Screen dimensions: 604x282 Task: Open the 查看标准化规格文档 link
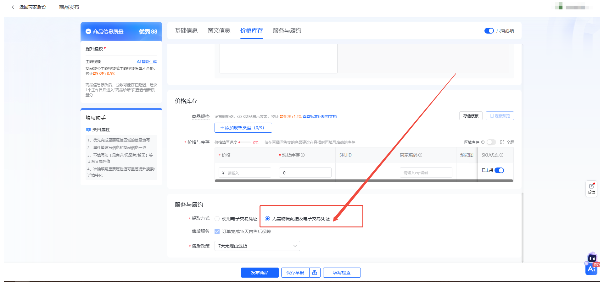319,117
